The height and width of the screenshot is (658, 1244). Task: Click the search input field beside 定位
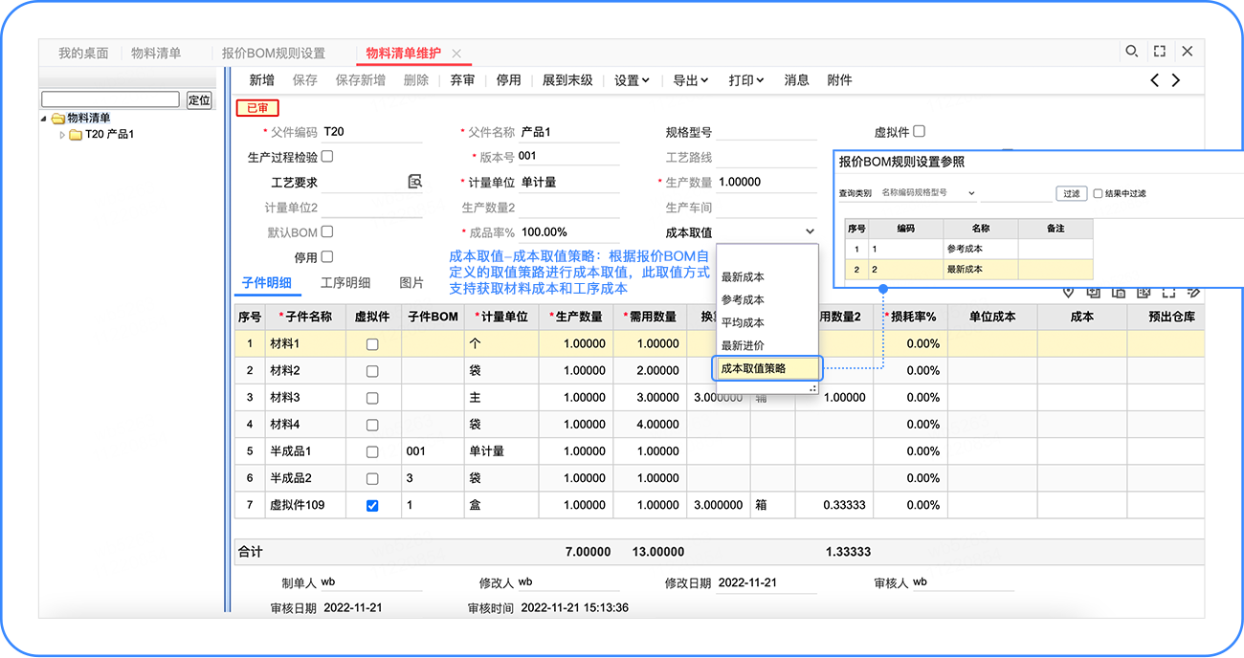pyautogui.click(x=110, y=99)
